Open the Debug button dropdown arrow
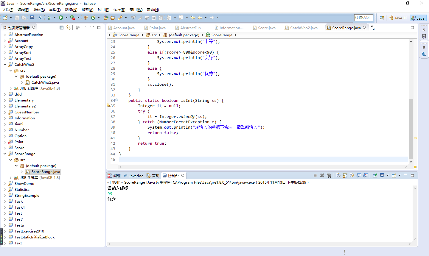429x256 pixels. (55, 18)
